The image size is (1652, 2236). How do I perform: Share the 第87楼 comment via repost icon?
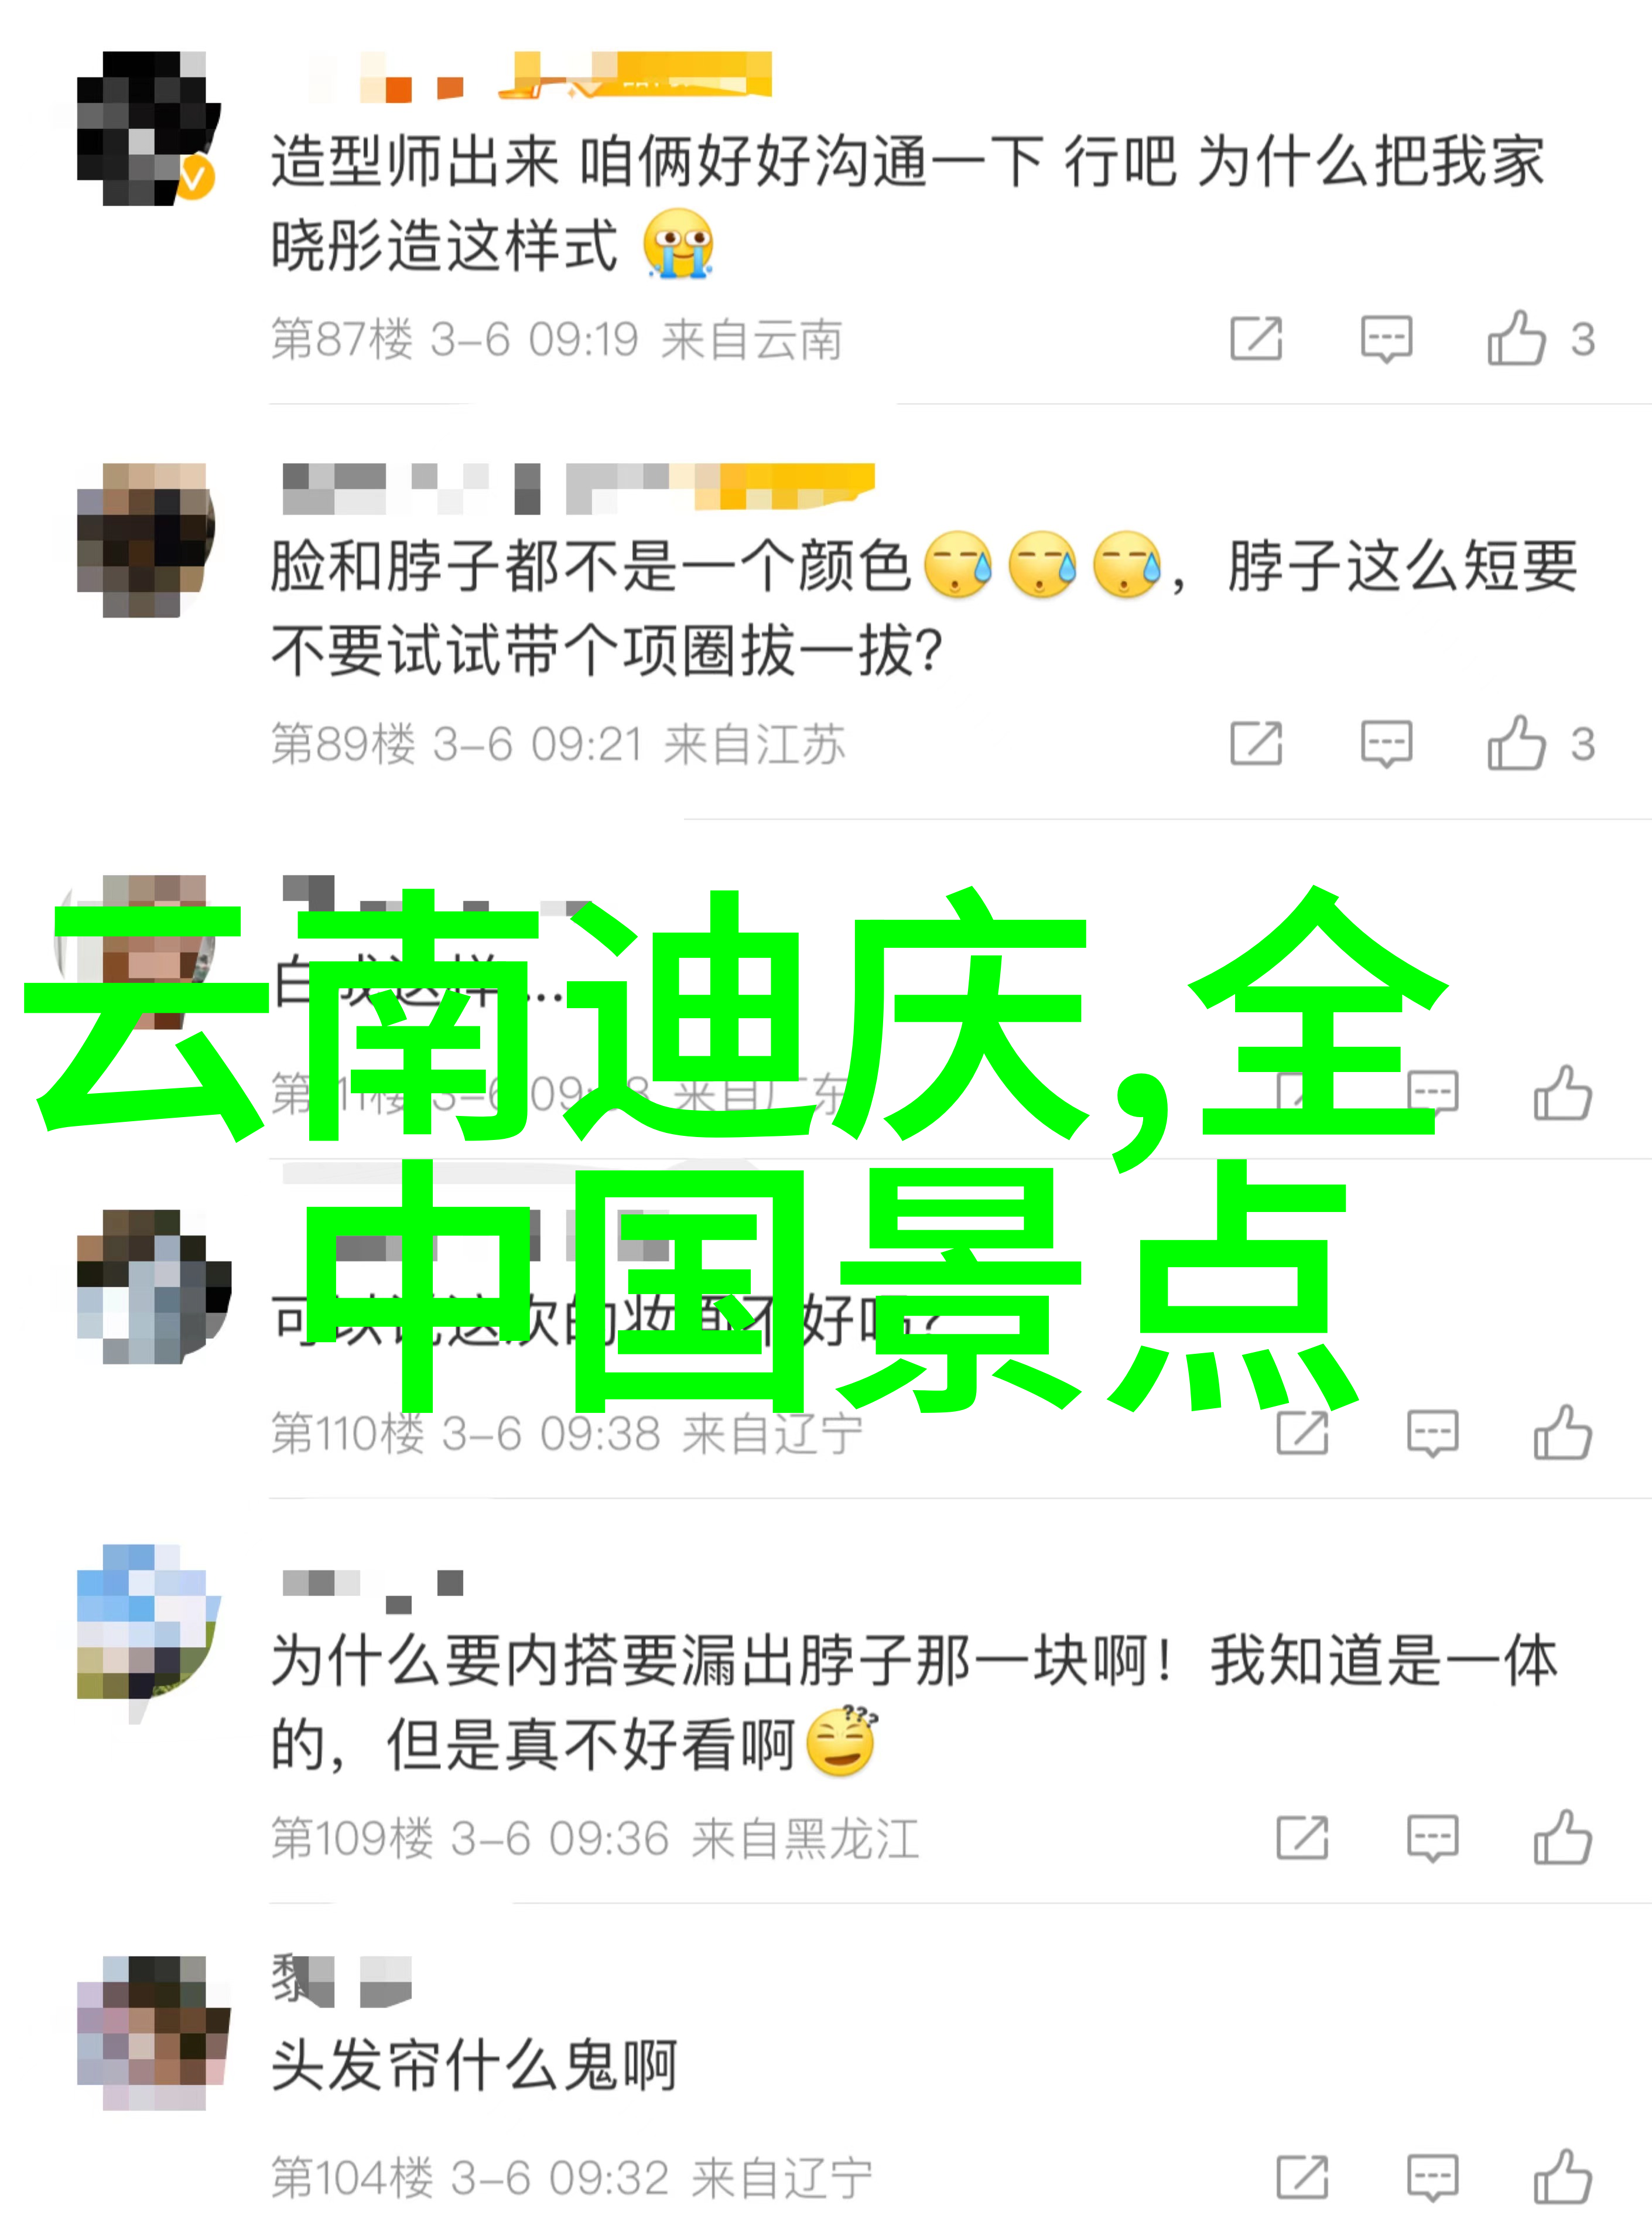tap(1256, 338)
